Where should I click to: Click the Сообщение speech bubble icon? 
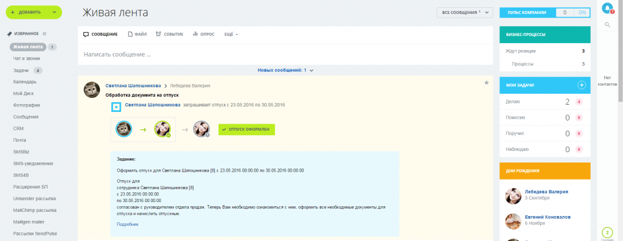click(x=86, y=35)
